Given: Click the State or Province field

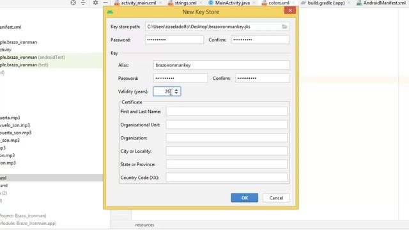Looking at the screenshot, I should tap(226, 164).
